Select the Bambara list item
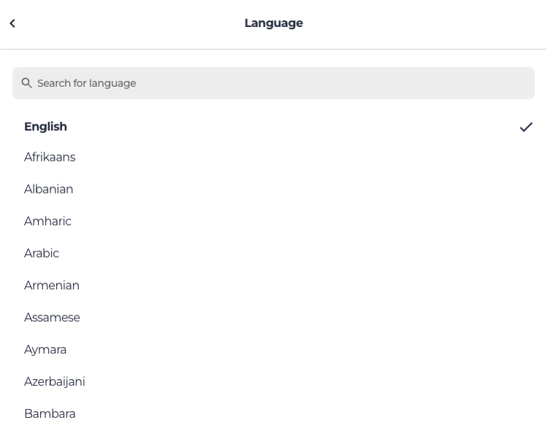Screen dimensions: 548x428 click(x=50, y=413)
